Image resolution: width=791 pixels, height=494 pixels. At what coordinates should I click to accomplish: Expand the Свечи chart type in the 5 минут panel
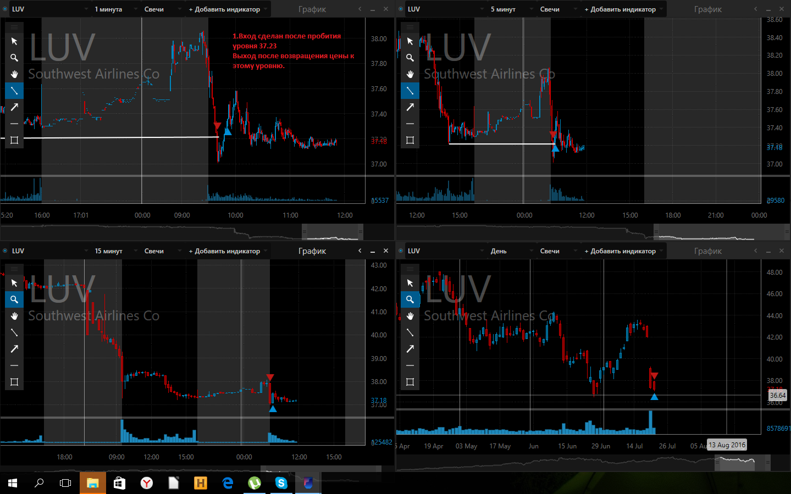coord(558,9)
